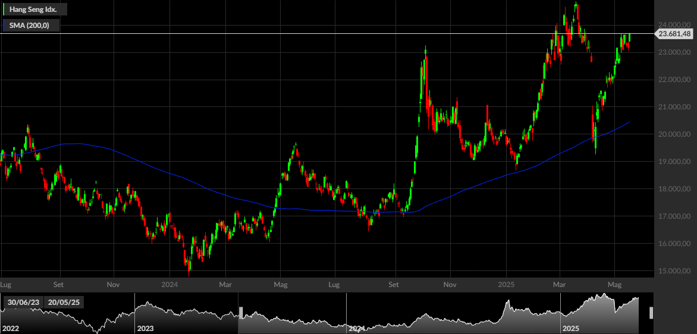Click the 24.000,00 price axis label
The height and width of the screenshot is (334, 697).
[675, 25]
